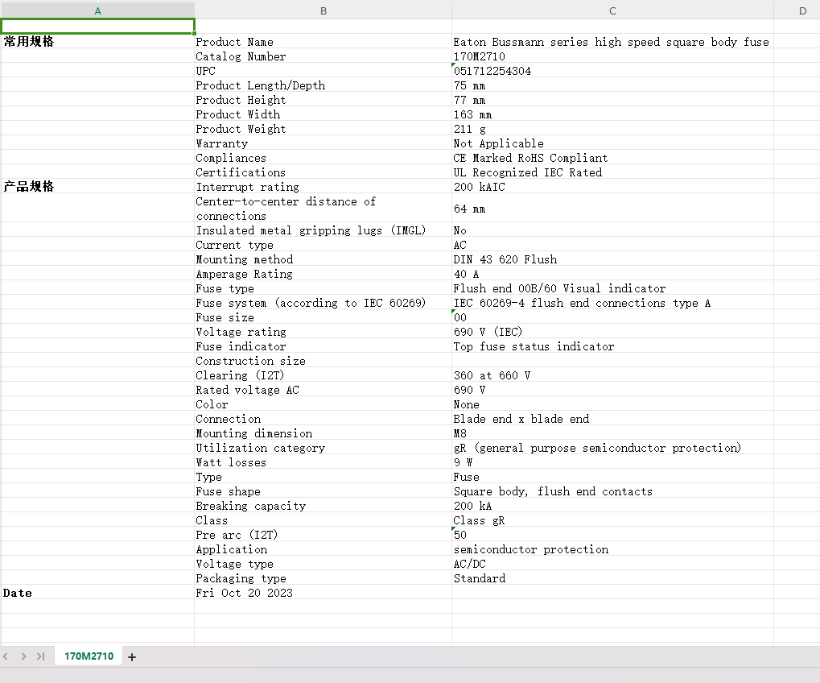Select the 360 at 660 V value
820x683 pixels.
pos(612,375)
